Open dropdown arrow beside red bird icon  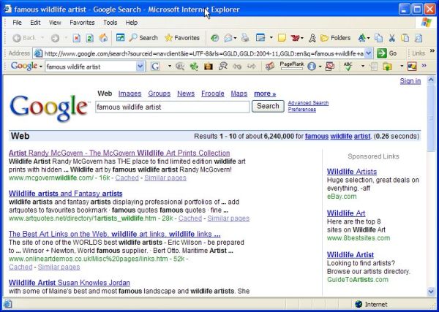pyautogui.click(x=302, y=38)
